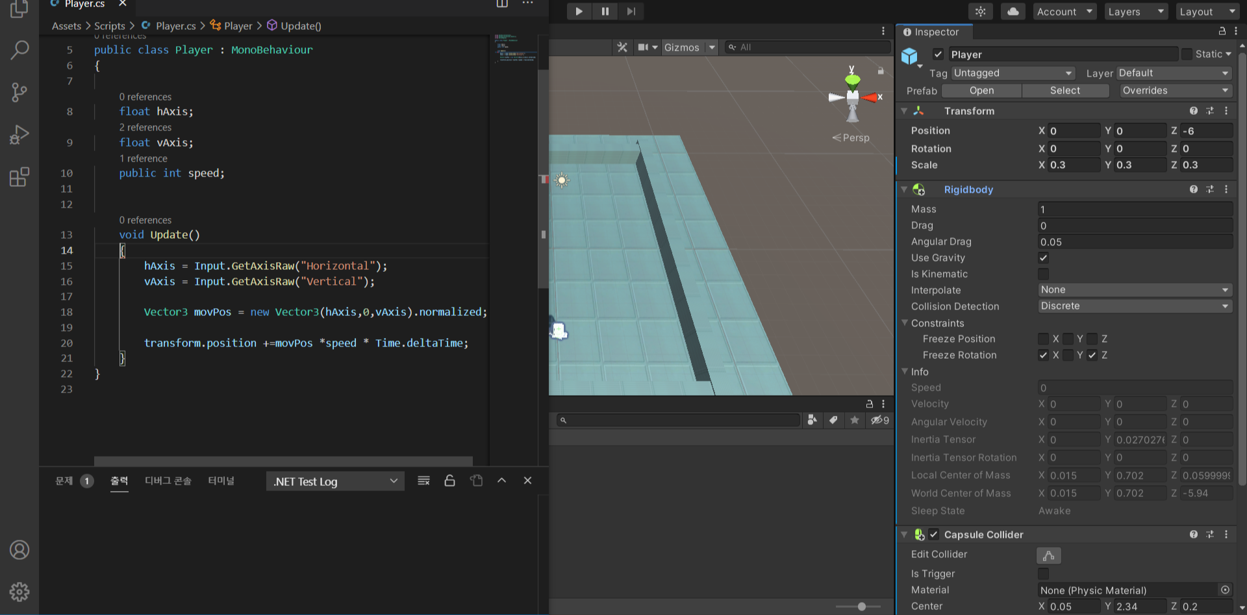The image size is (1247, 615).
Task: Click the Project search by type icon
Action: click(812, 420)
